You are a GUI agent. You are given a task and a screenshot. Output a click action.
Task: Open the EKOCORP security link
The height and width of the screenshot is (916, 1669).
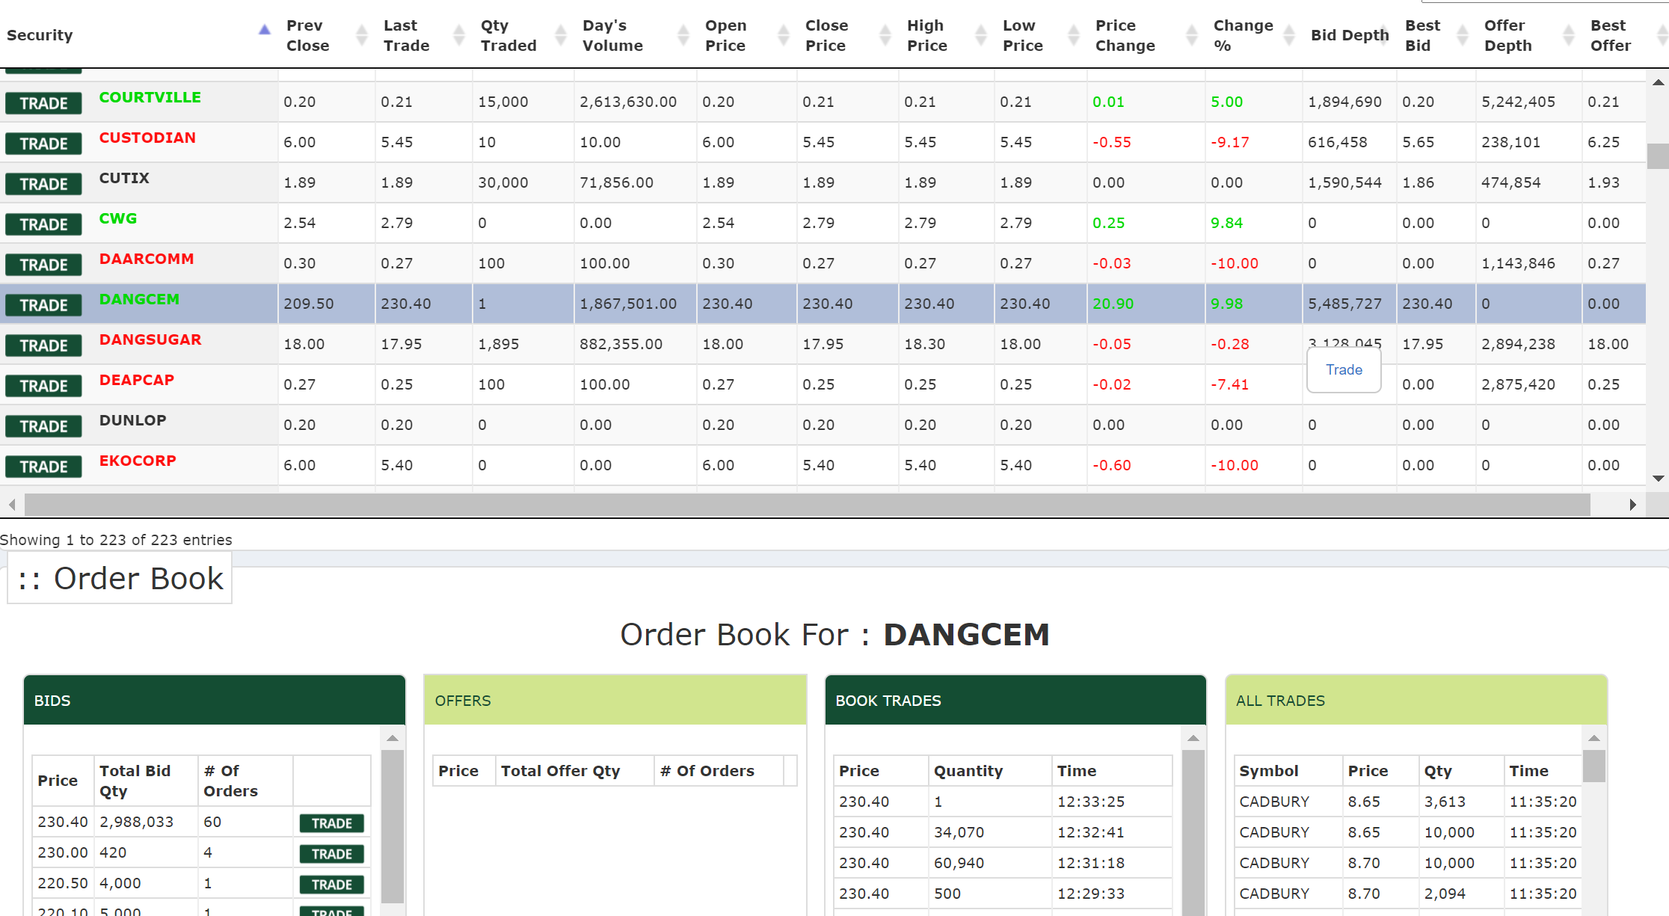(x=138, y=461)
